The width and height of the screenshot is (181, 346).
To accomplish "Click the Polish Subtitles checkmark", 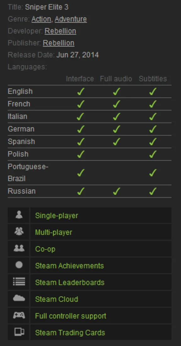I will 152,154.
